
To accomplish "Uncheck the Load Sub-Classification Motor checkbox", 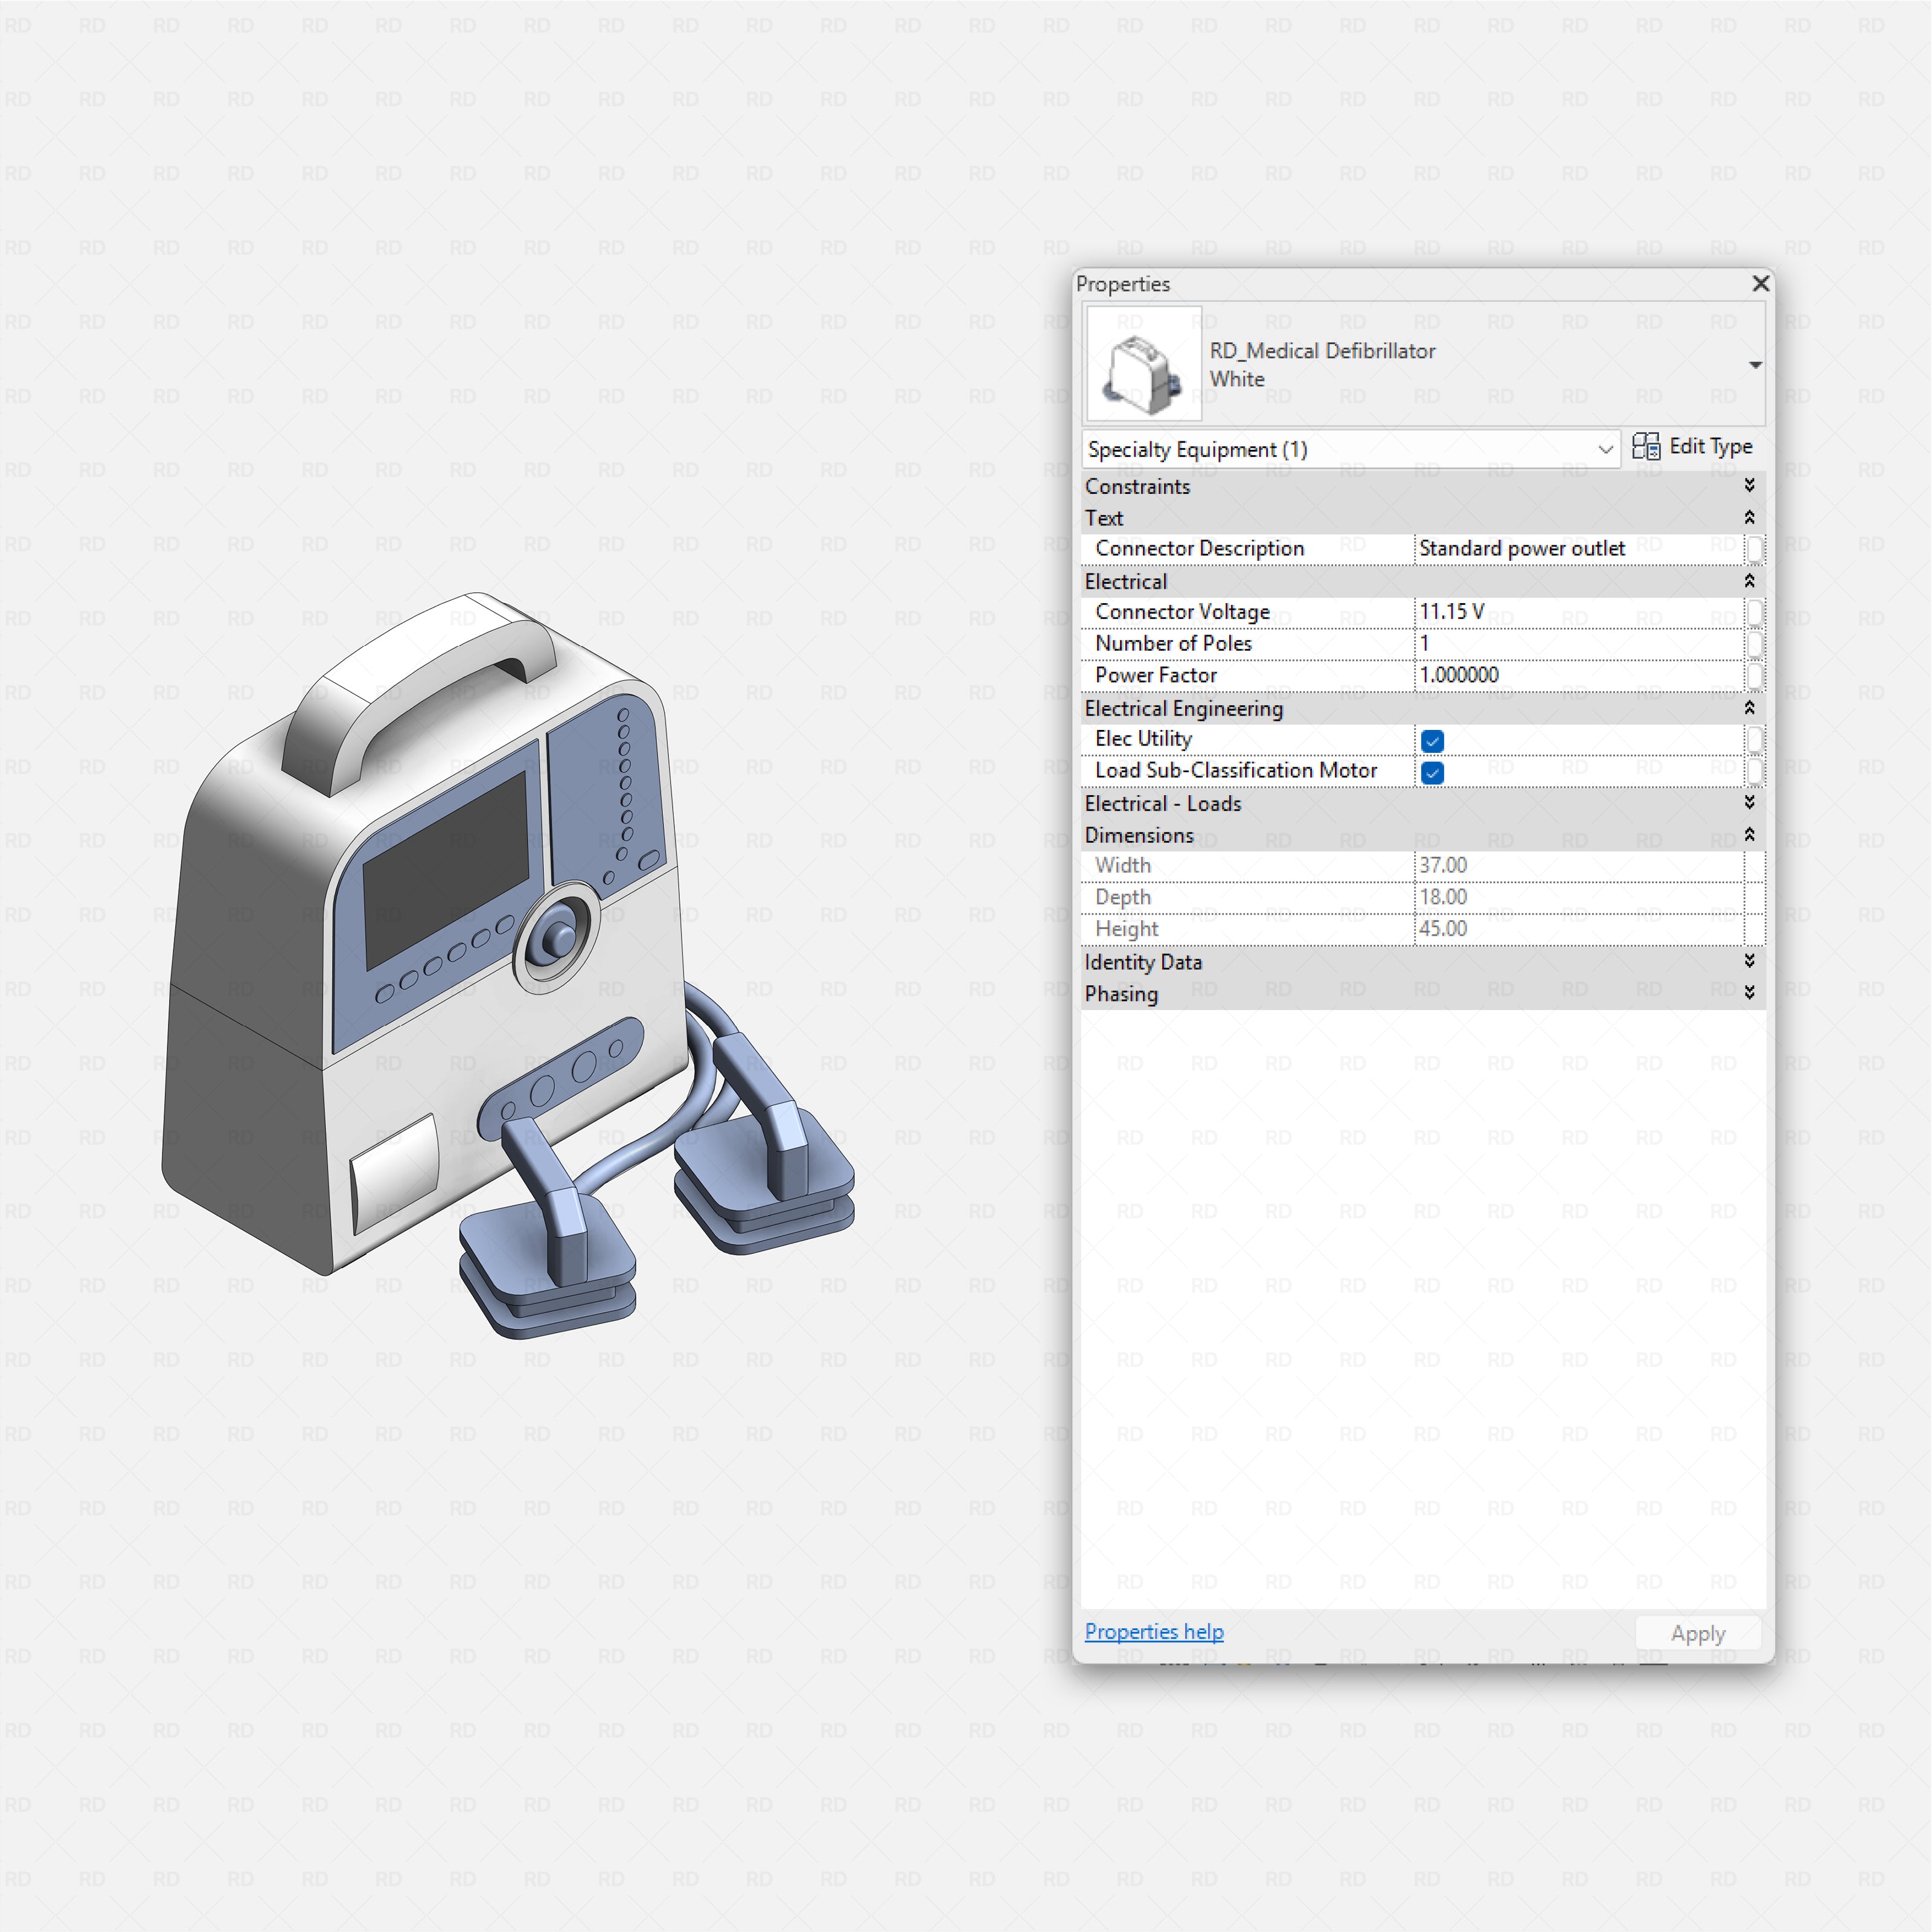I will 1432,772.
